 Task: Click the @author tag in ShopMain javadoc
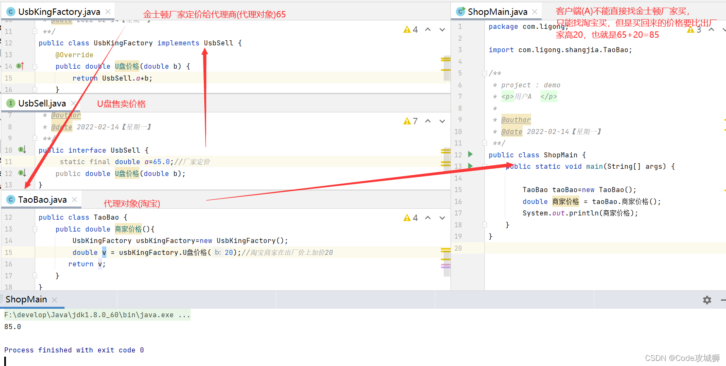pyautogui.click(x=516, y=120)
